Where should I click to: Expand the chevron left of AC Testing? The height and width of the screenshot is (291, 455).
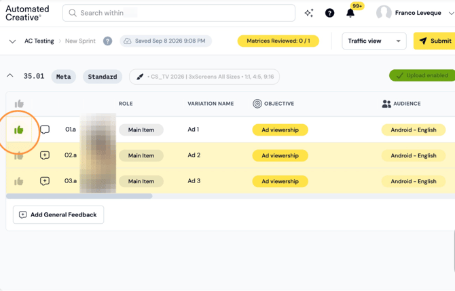12,41
